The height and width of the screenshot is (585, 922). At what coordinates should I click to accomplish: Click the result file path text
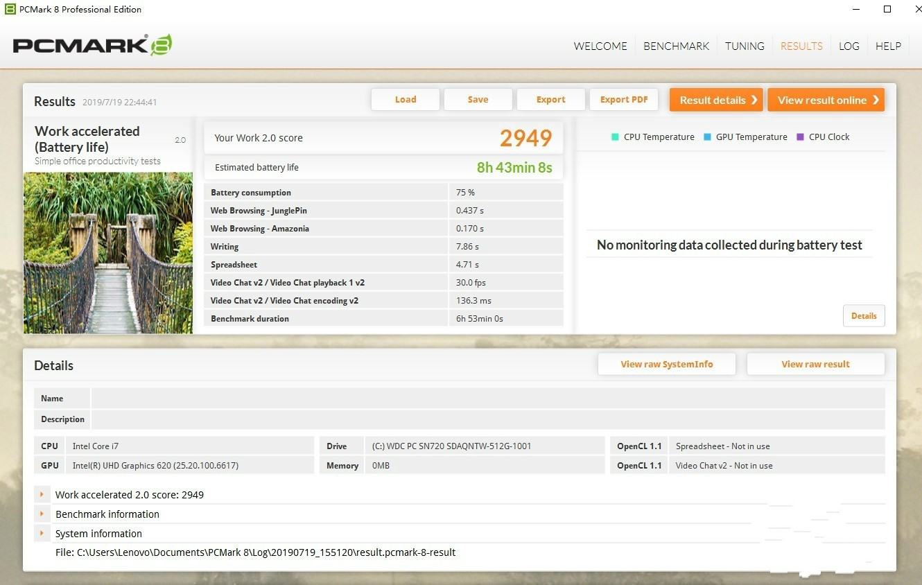point(255,552)
